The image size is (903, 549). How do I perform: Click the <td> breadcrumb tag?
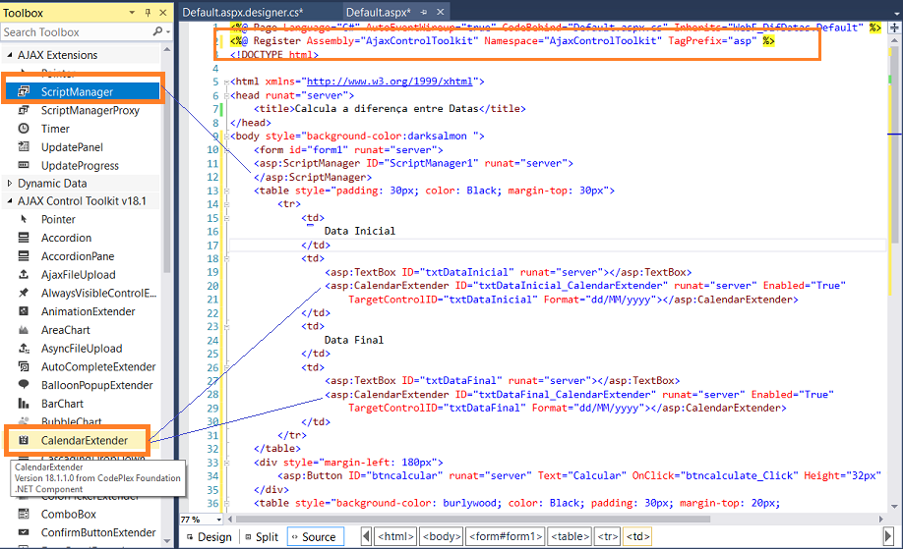click(x=637, y=536)
